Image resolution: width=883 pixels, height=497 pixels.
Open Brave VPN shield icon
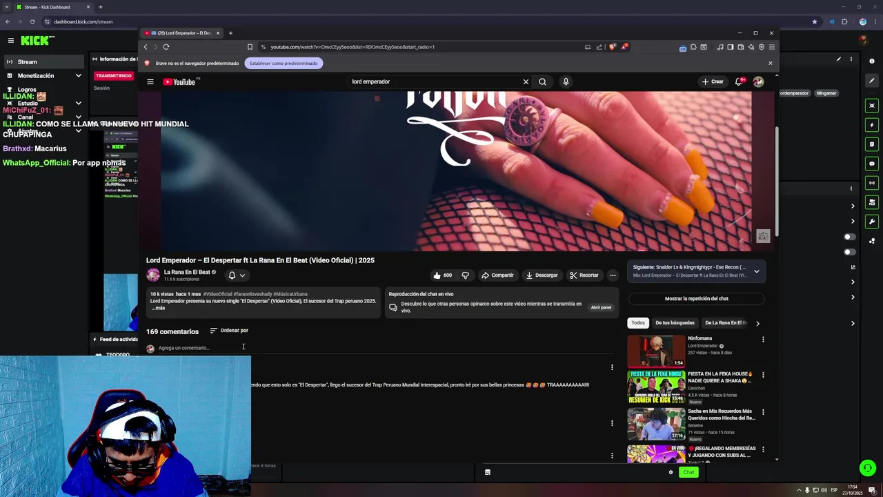[762, 47]
